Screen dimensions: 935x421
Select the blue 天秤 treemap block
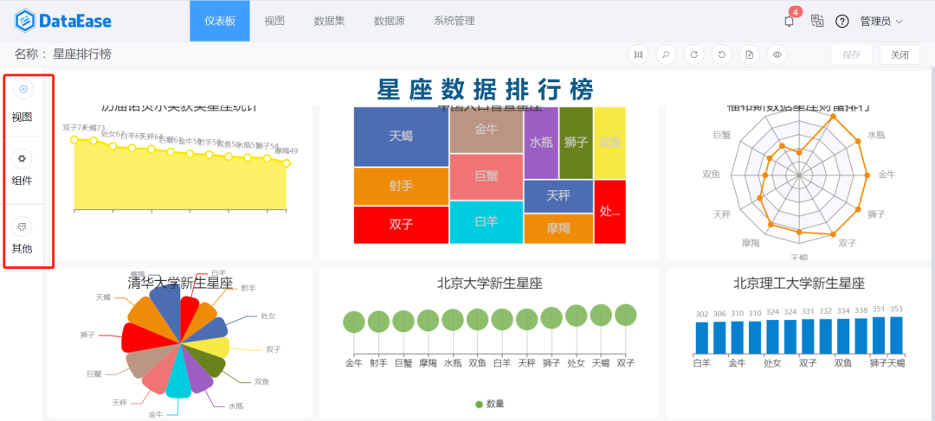pos(558,196)
